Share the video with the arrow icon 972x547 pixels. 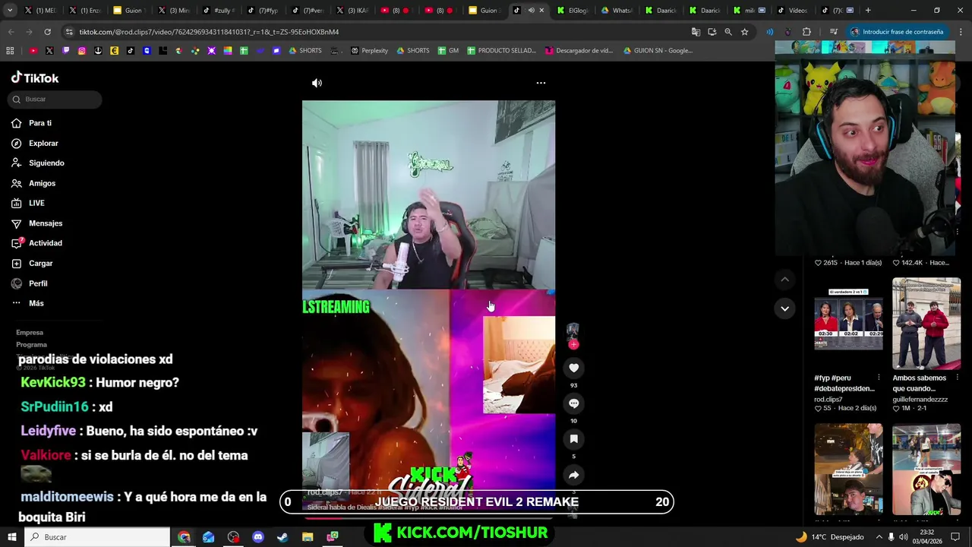coord(574,475)
